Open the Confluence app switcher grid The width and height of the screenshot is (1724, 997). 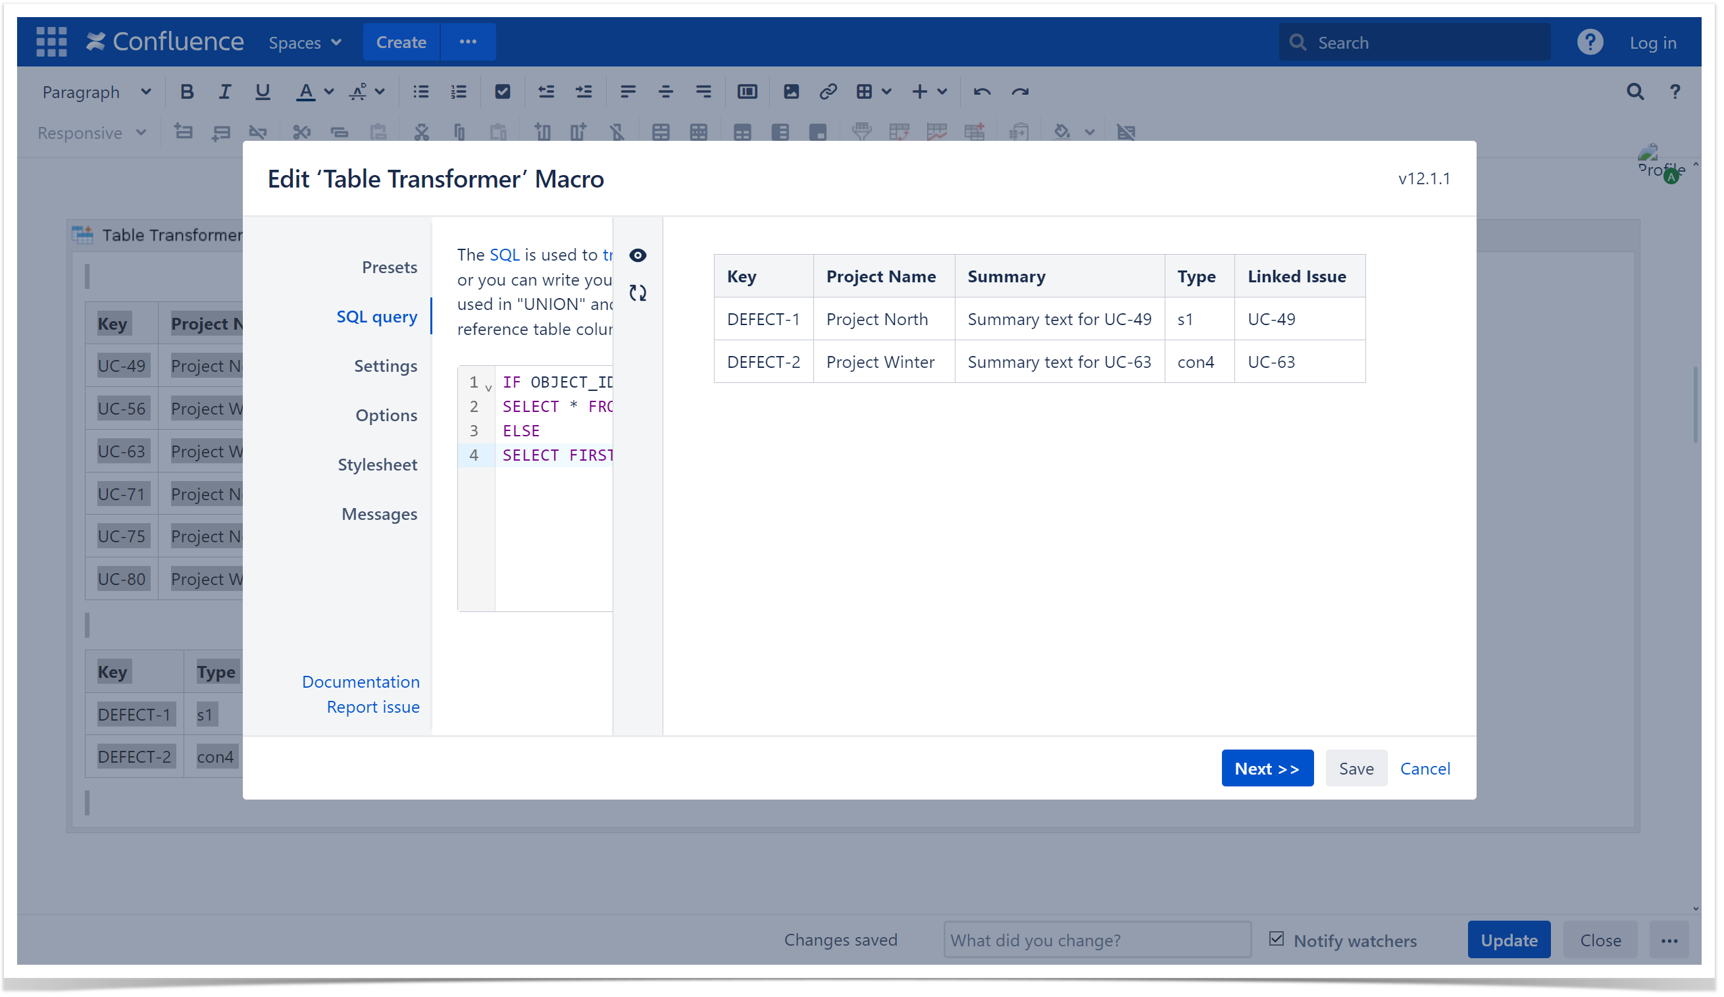pos(51,41)
